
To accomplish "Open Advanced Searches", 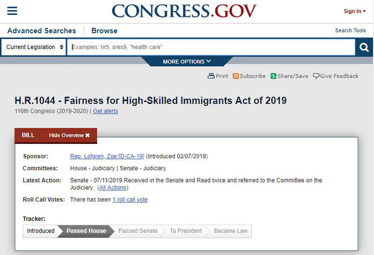I will [42, 31].
